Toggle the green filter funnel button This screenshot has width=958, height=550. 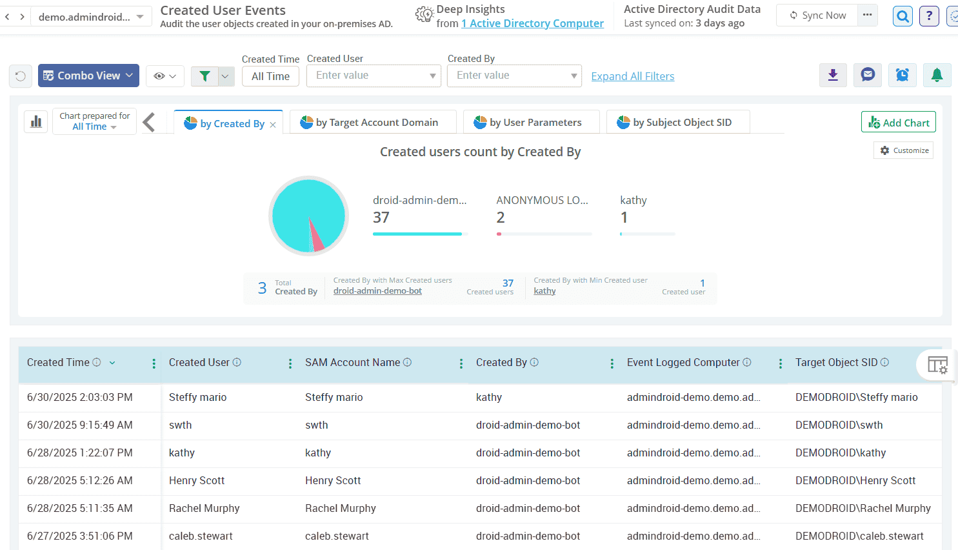pos(205,76)
